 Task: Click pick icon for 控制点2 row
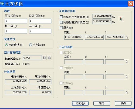[127, 77]
